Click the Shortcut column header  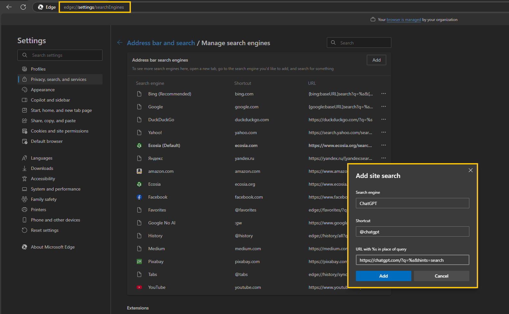tap(243, 83)
